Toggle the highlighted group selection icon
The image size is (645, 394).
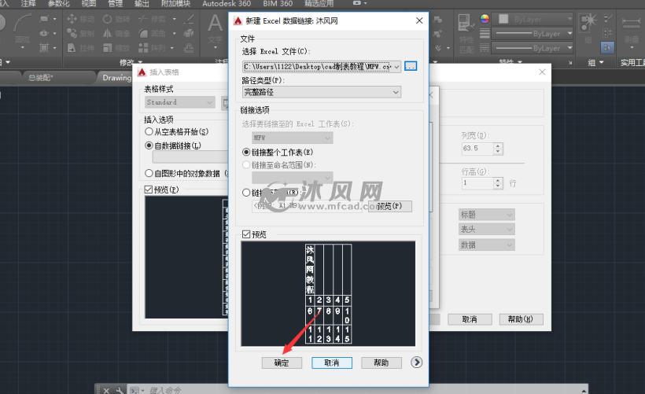click(607, 48)
